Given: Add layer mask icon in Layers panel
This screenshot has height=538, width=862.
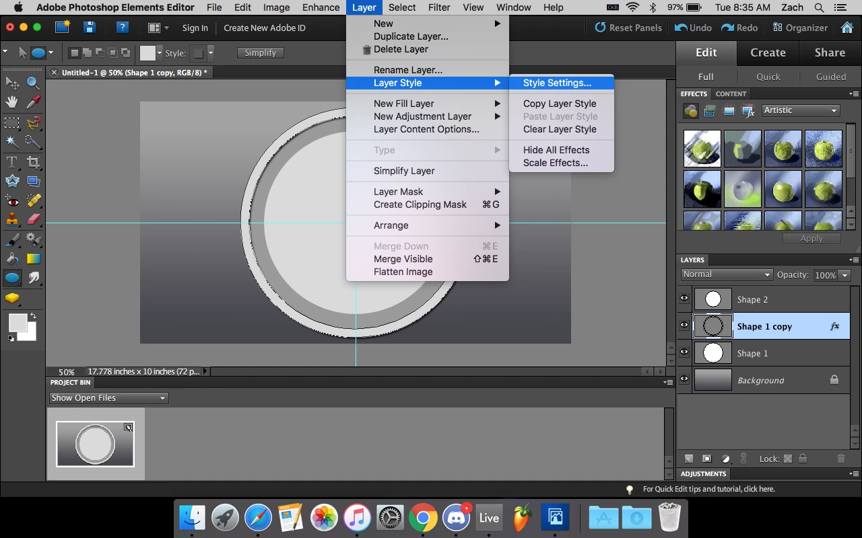Looking at the screenshot, I should click(706, 459).
